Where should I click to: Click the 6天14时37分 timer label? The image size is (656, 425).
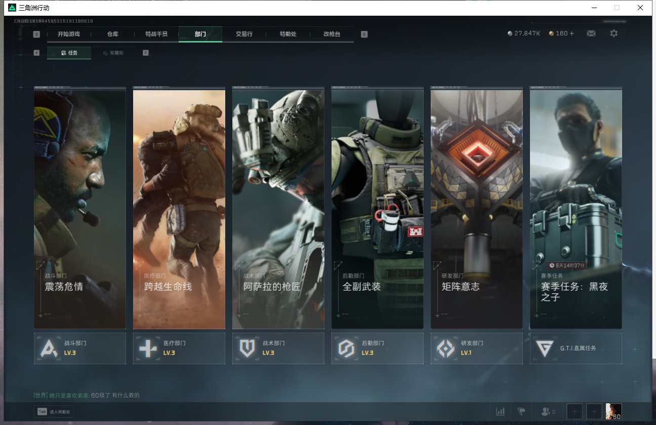(x=567, y=265)
